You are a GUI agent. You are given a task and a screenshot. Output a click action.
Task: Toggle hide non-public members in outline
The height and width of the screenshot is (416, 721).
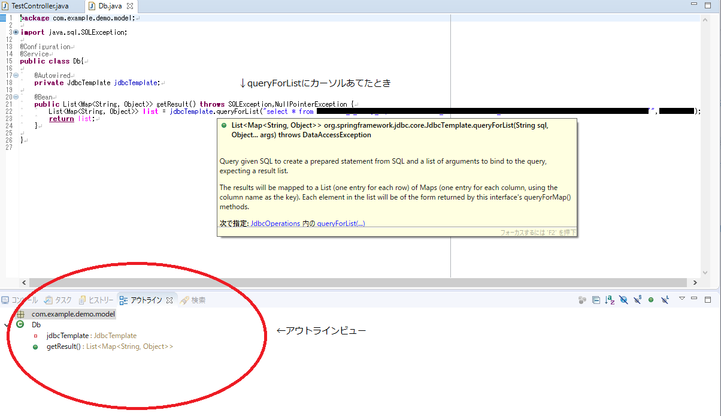pyautogui.click(x=651, y=300)
